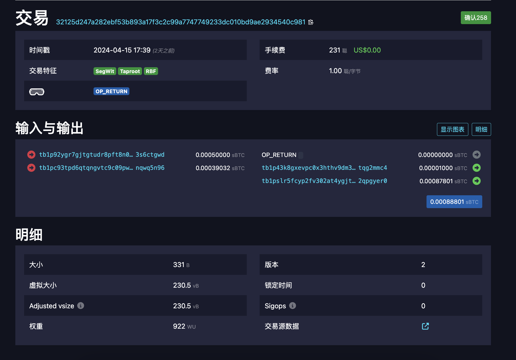This screenshot has height=360, width=516.
Task: Click the transaction hash link
Action: tap(181, 22)
